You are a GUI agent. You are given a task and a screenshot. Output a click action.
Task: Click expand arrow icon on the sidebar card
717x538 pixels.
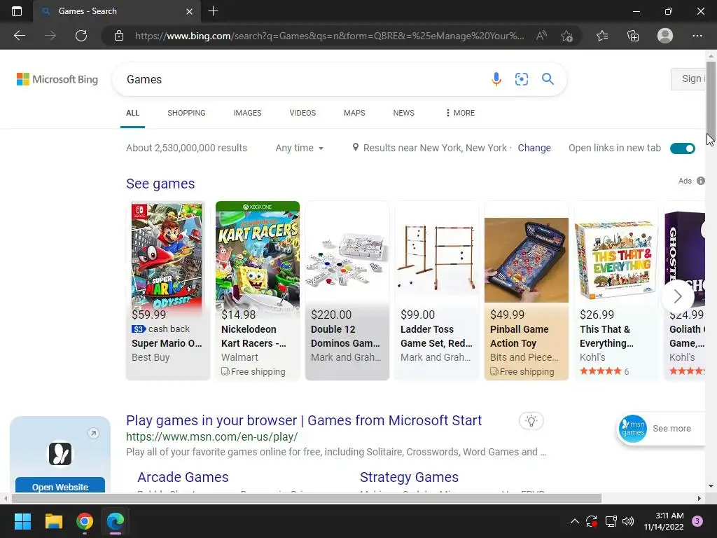[93, 433]
